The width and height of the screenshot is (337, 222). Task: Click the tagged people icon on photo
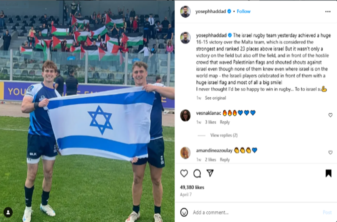[8, 212]
